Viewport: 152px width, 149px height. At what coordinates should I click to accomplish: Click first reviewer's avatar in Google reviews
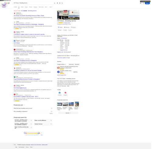[58, 68]
